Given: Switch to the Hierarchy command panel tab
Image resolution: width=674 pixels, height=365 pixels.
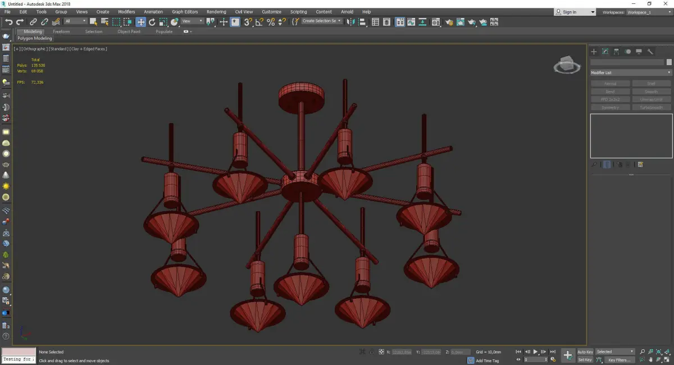Looking at the screenshot, I should click(x=616, y=52).
